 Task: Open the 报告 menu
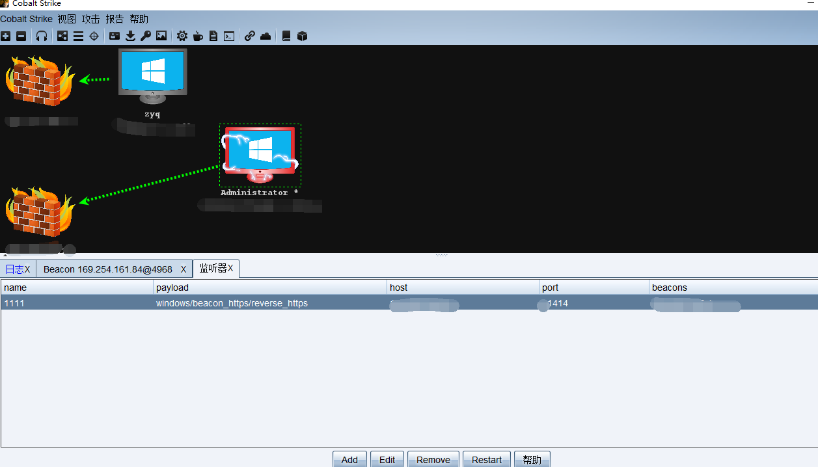pos(115,19)
